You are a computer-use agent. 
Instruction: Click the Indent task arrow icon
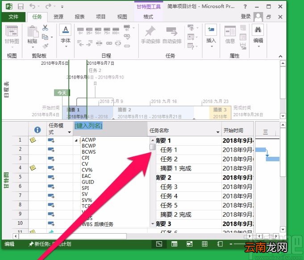[89, 43]
